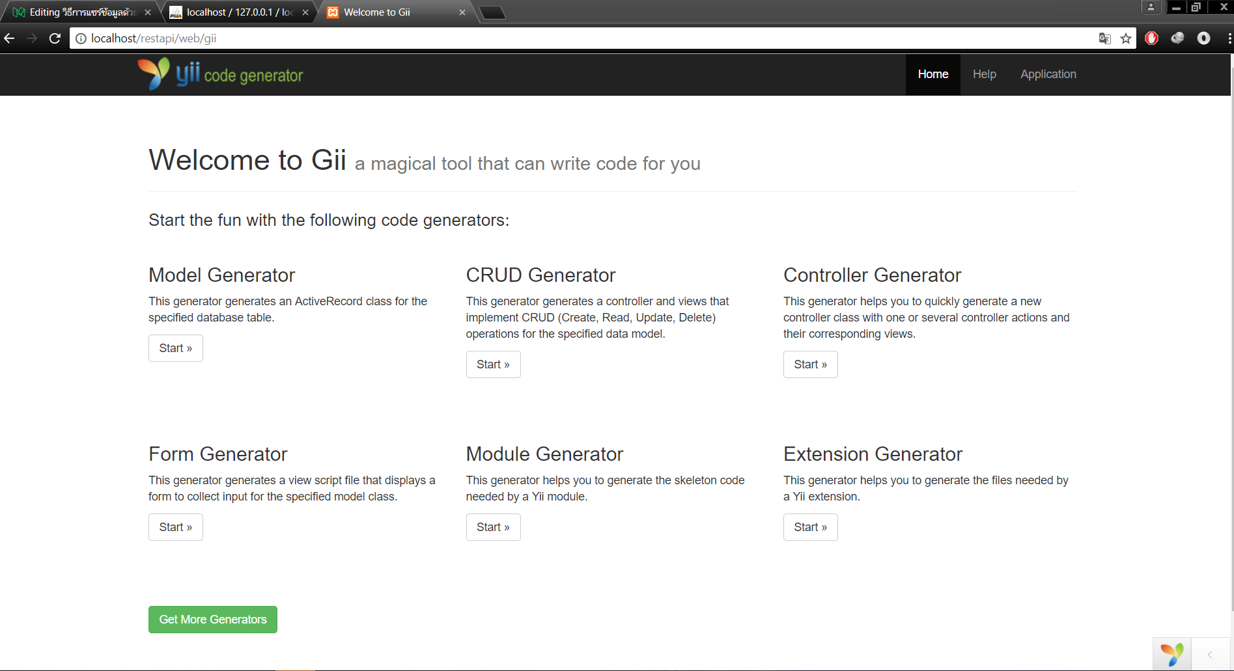Switch to the localhost / 127.0.0.1 tab

pyautogui.click(x=238, y=12)
